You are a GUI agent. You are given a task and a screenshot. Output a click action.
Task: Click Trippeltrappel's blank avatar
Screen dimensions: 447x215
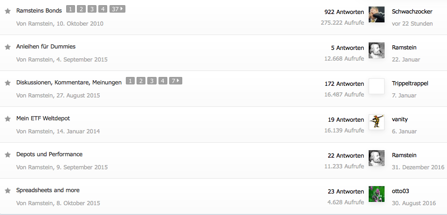coord(376,86)
